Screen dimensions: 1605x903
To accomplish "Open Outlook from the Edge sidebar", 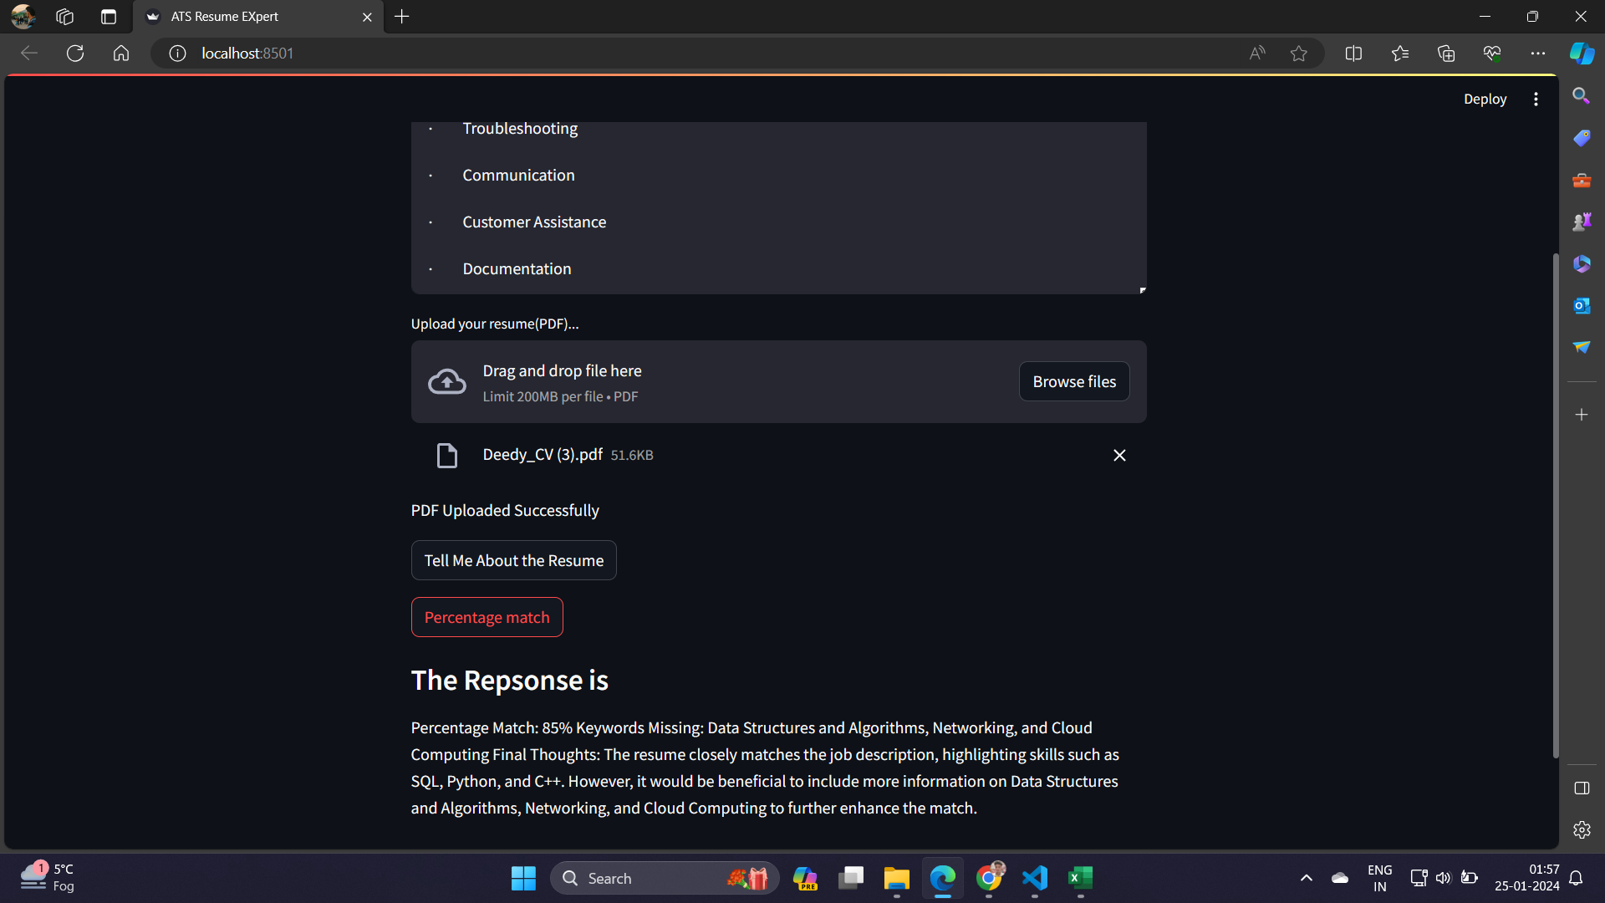I will [1581, 305].
